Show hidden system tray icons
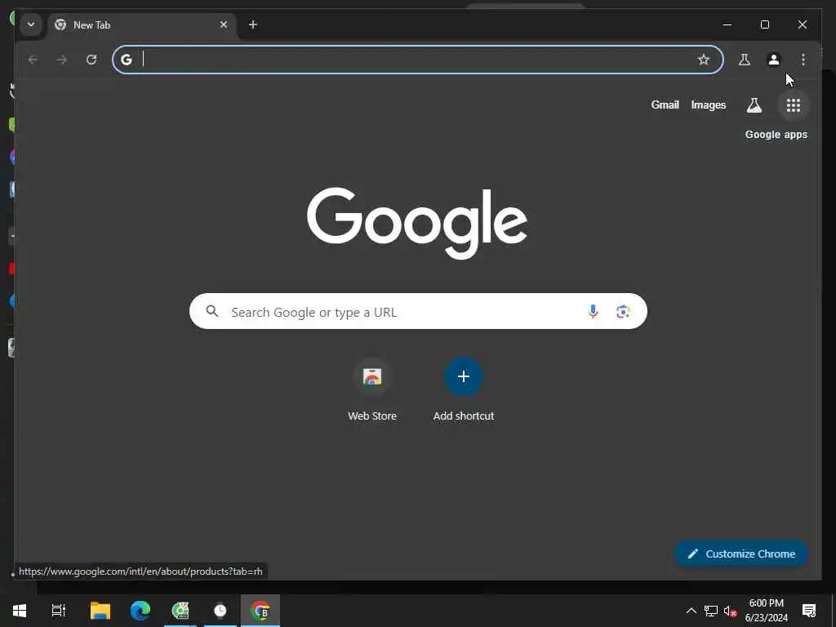Image resolution: width=836 pixels, height=627 pixels. (691, 611)
